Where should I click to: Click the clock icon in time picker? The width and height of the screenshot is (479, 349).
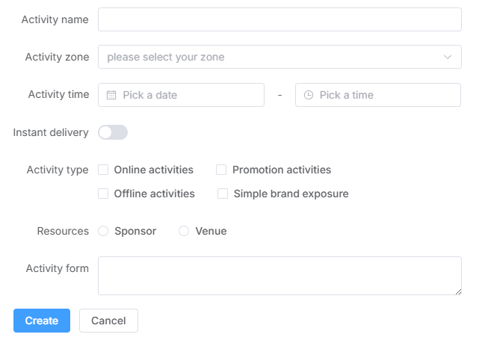pos(309,95)
